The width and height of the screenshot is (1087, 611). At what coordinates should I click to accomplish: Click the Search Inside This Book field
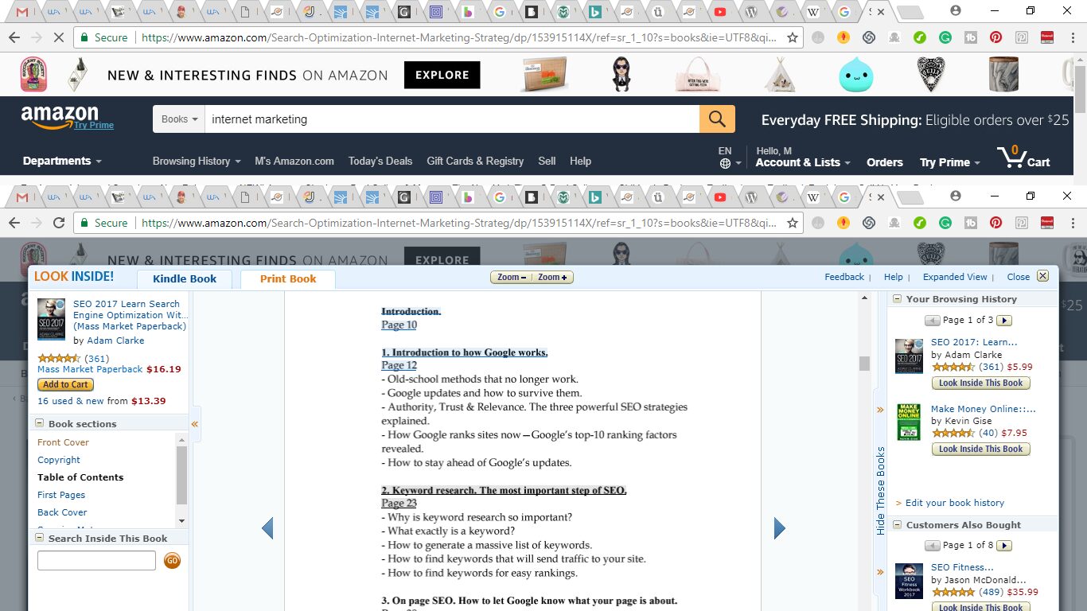96,561
